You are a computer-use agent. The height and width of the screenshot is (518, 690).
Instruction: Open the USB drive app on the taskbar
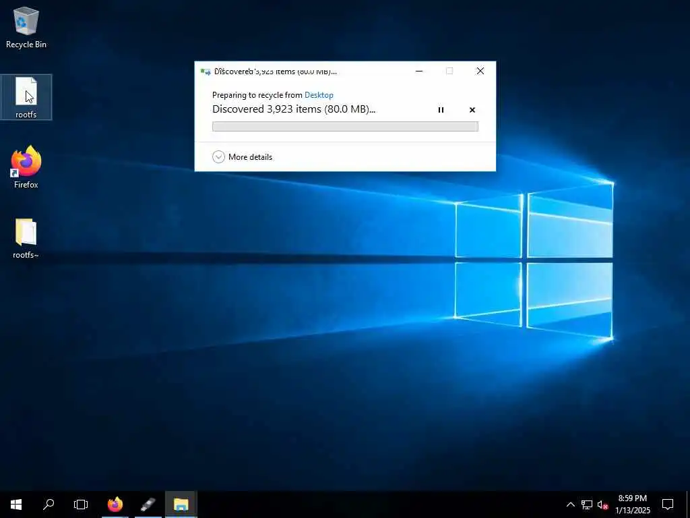(x=148, y=505)
